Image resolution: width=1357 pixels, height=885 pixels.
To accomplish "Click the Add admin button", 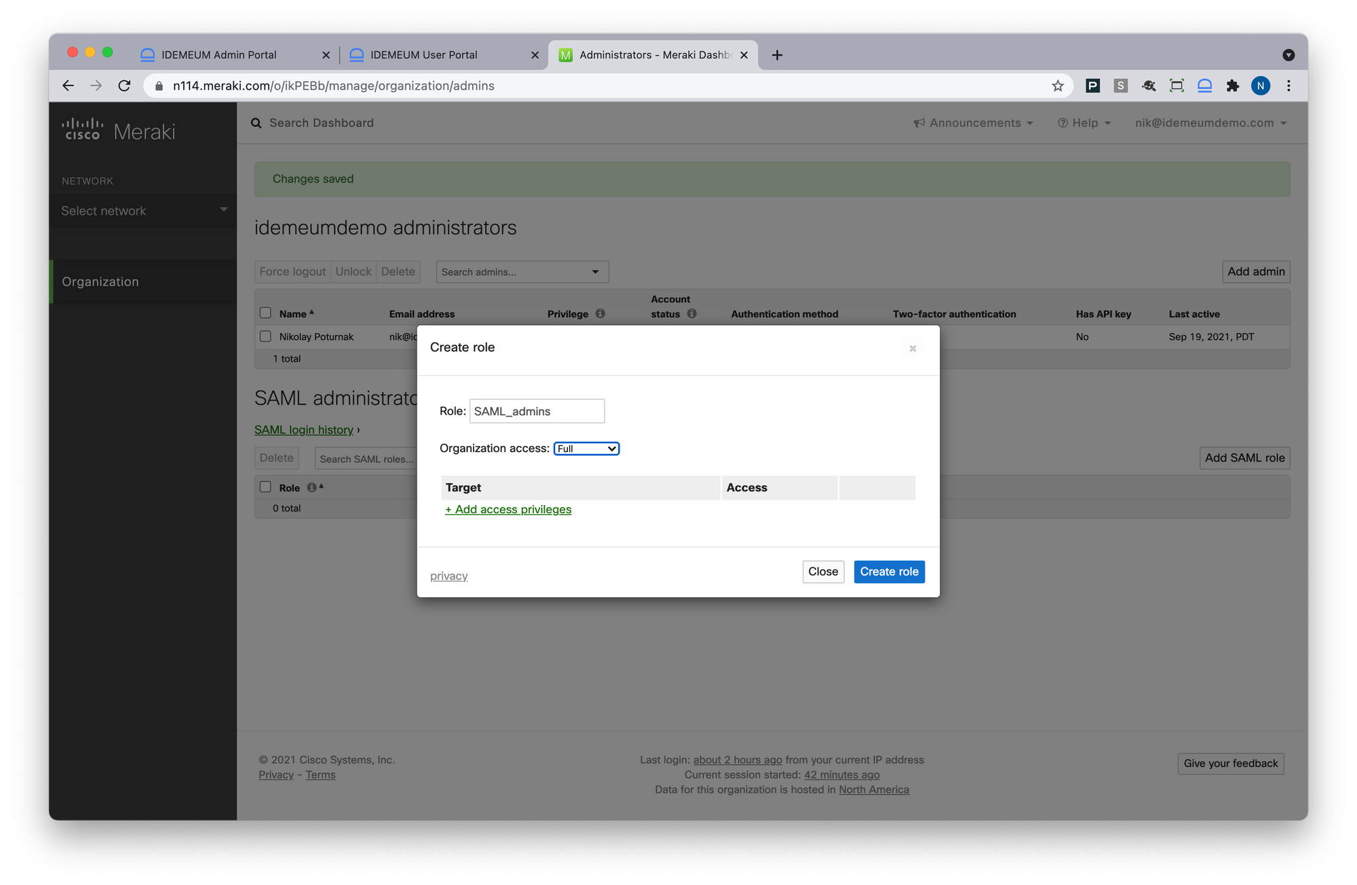I will click(x=1256, y=271).
